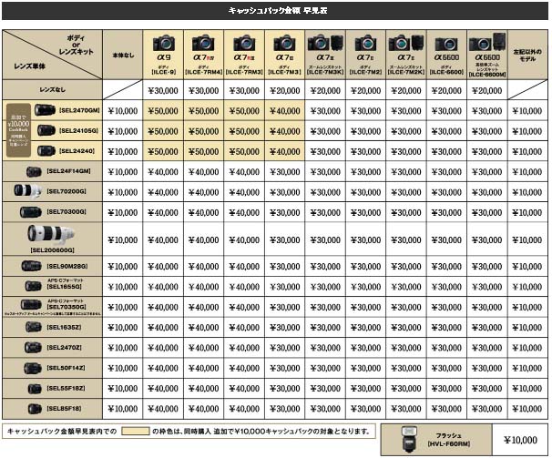The image size is (552, 458).
Task: Select the [SEL24F14GM] model label
Action: [68, 171]
